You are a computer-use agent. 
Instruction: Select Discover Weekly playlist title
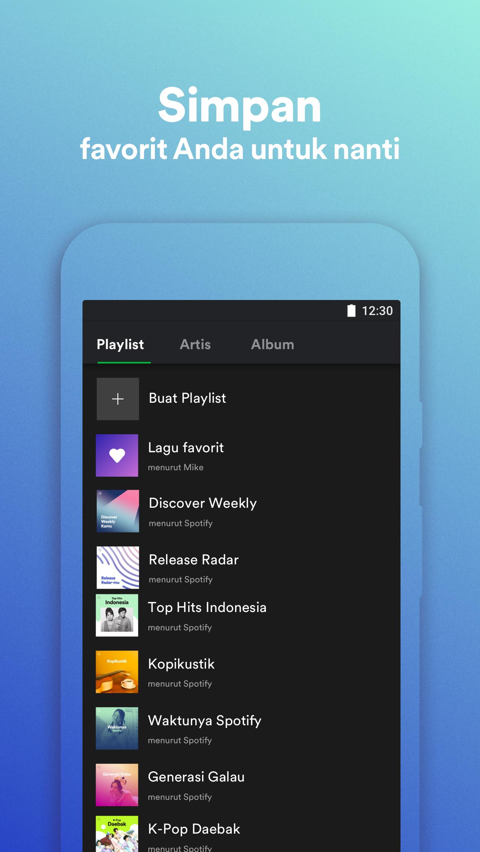click(203, 503)
